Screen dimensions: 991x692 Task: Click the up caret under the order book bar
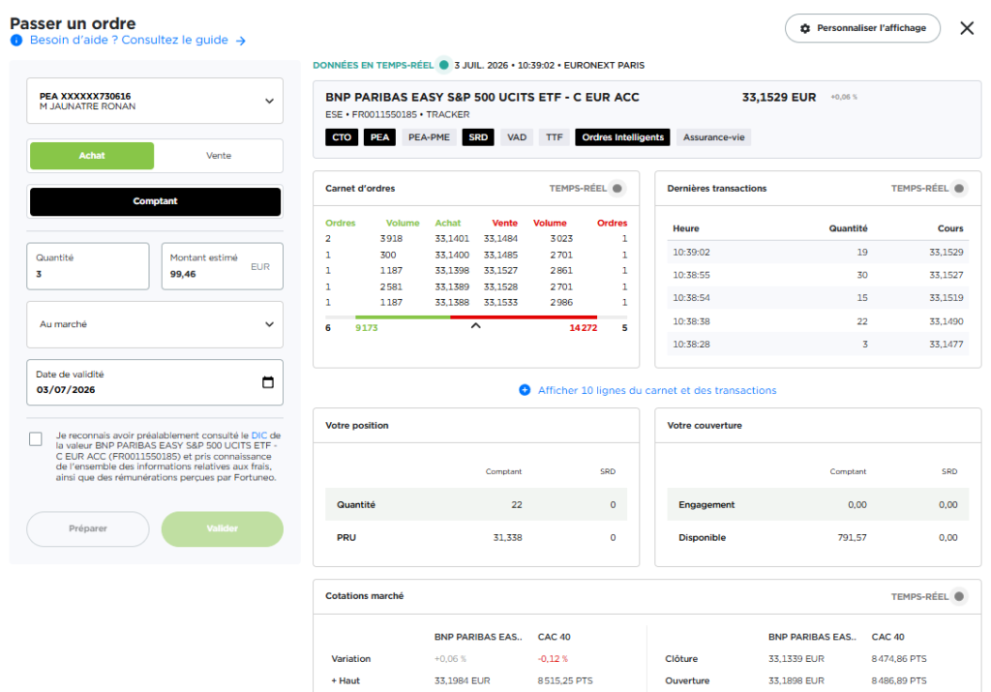tap(476, 326)
